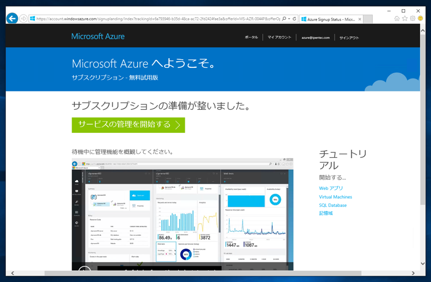Click the vertical scrollbar down arrow

[x=423, y=264]
